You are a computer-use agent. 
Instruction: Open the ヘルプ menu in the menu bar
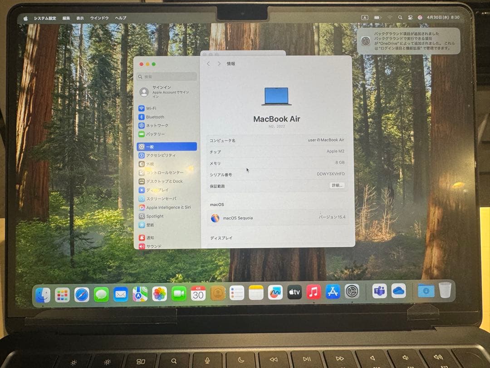click(x=120, y=18)
